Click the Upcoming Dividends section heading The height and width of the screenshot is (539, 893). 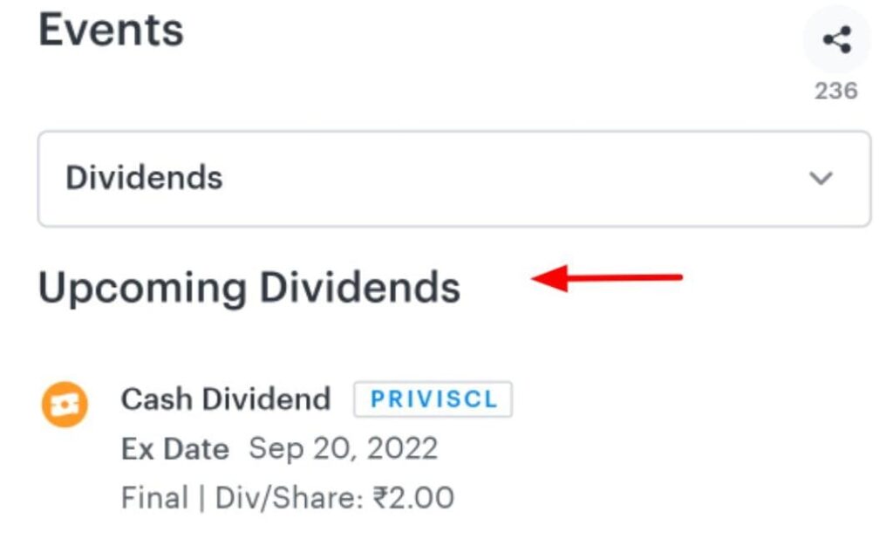(x=249, y=288)
